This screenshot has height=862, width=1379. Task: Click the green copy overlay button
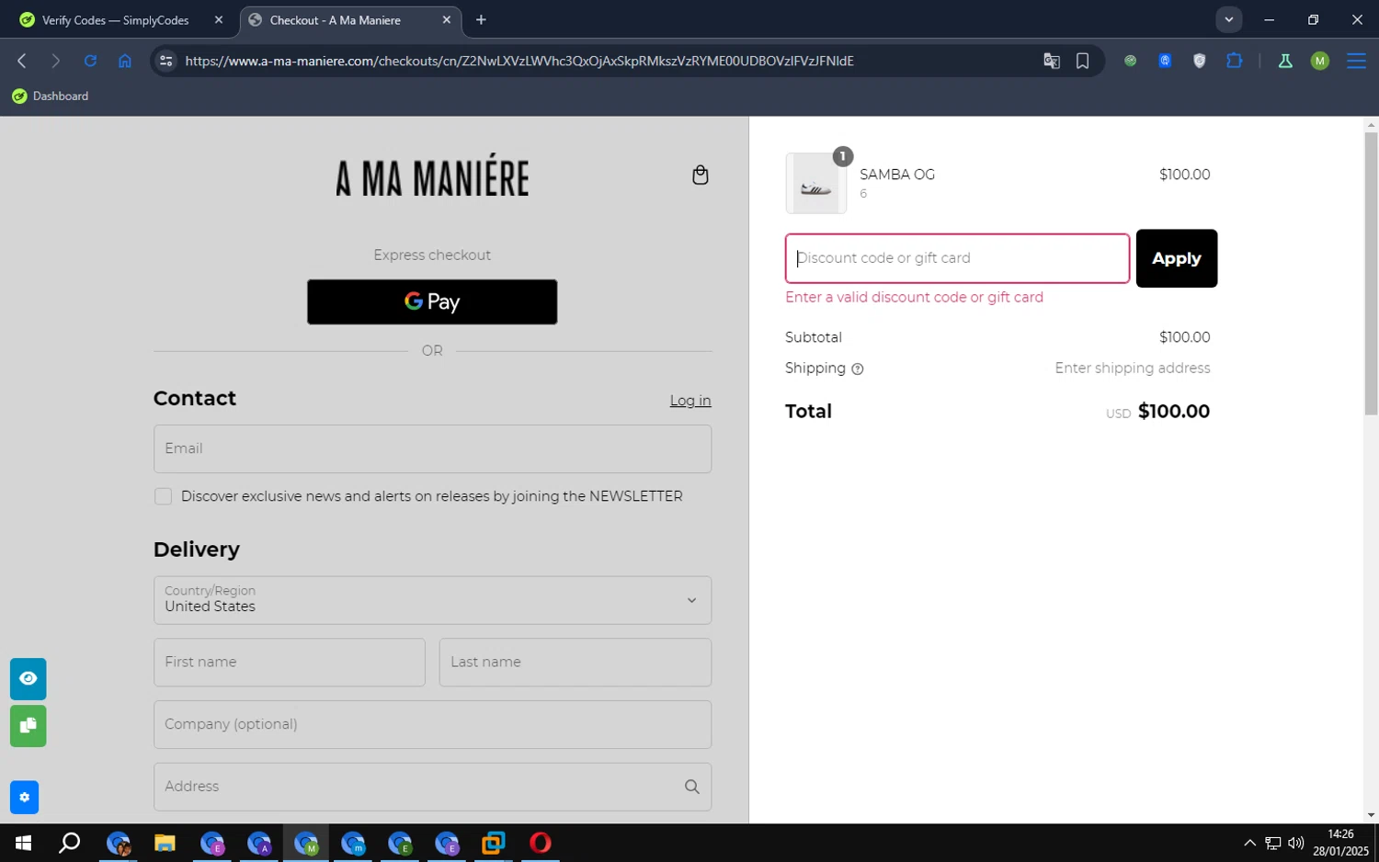[x=28, y=726]
